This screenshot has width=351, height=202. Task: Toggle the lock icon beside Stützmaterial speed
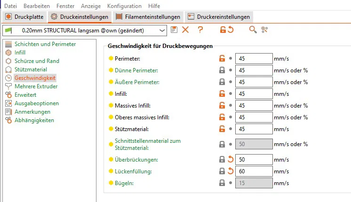pos(222,128)
